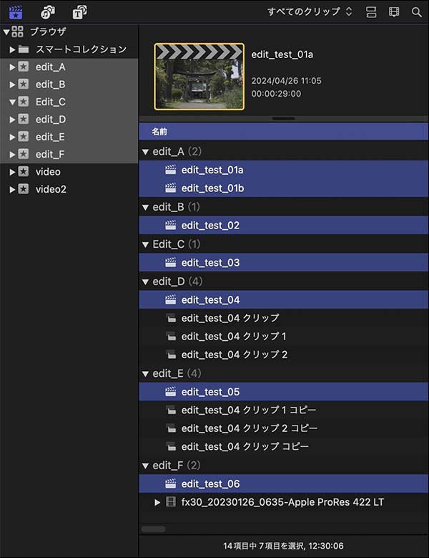Open the すべてのクリップ filter dropdown
Viewport: 429px width, 558px height.
[x=310, y=11]
